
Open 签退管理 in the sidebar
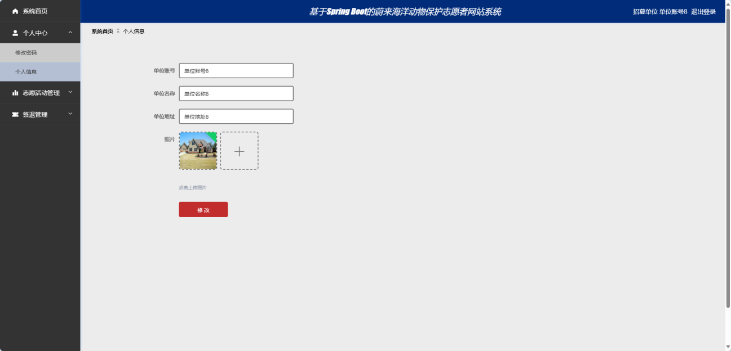40,115
